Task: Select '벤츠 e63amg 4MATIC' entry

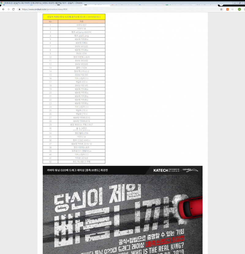Action: tap(81, 32)
